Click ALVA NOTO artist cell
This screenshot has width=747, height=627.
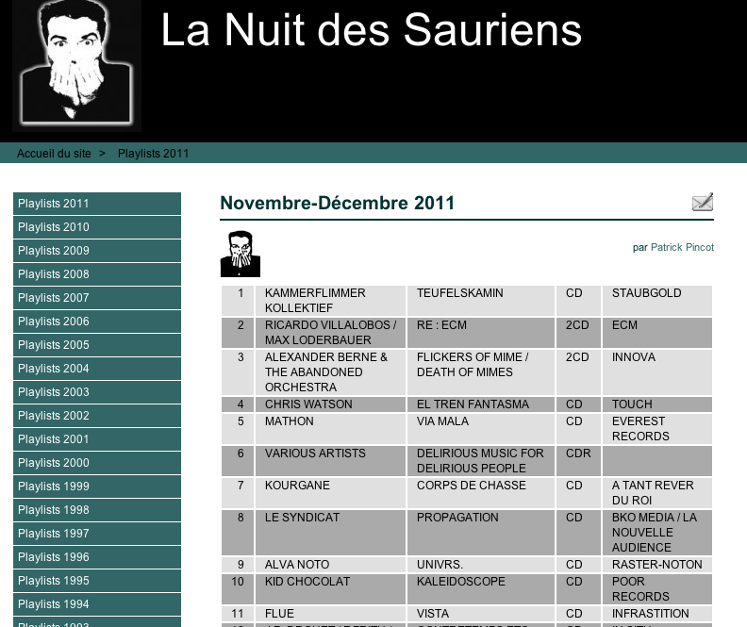pos(330,565)
